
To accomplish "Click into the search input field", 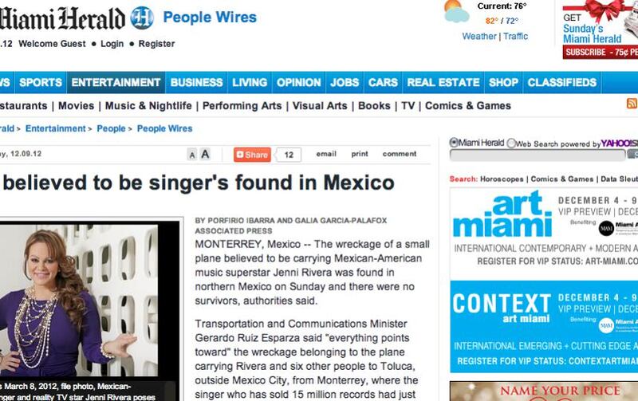I will [x=538, y=155].
